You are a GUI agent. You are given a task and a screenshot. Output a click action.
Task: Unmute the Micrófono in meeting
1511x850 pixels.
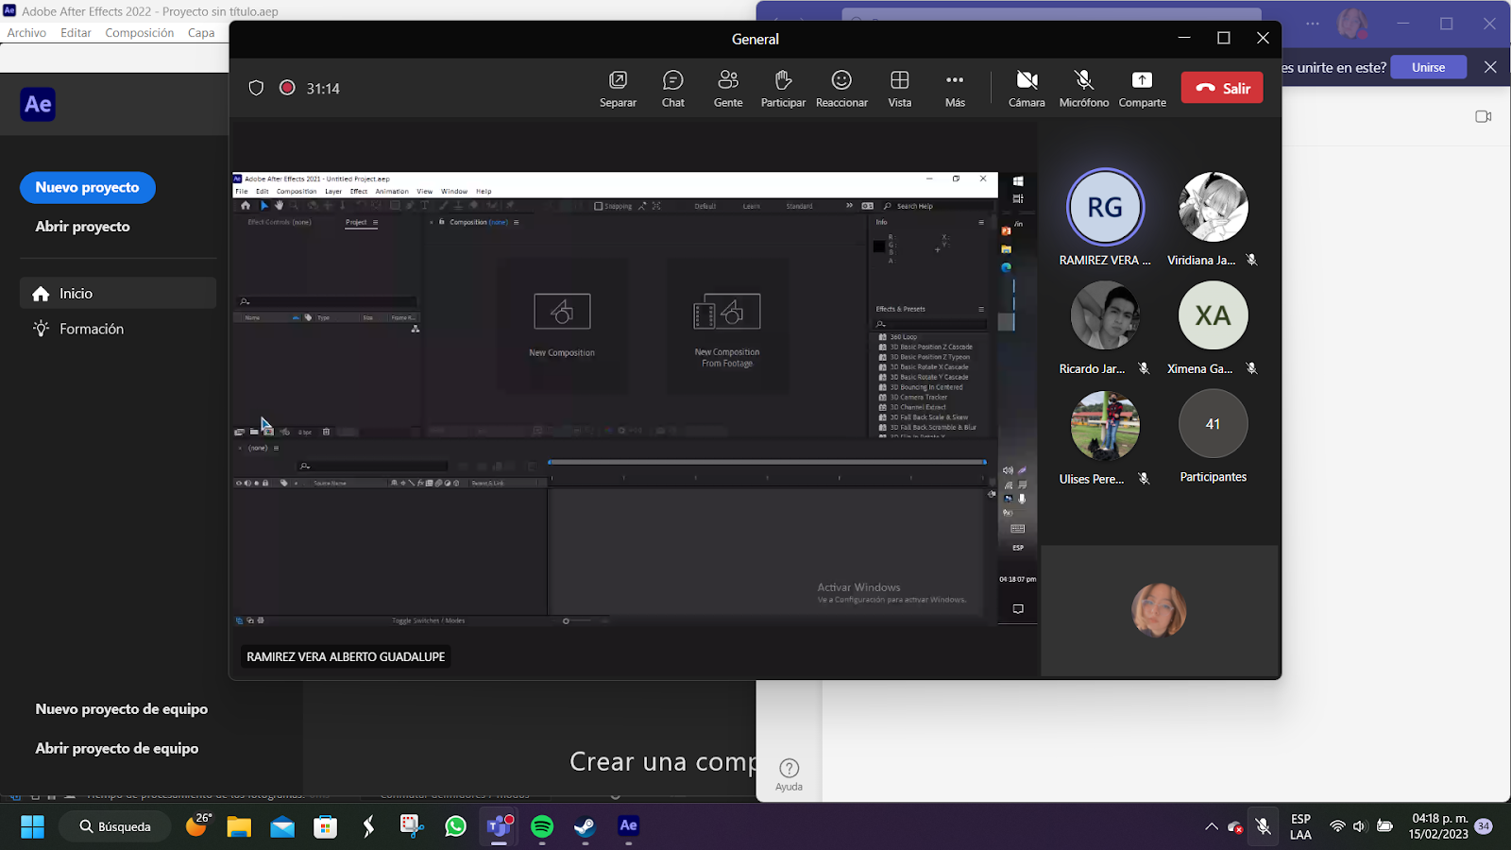pos(1084,89)
